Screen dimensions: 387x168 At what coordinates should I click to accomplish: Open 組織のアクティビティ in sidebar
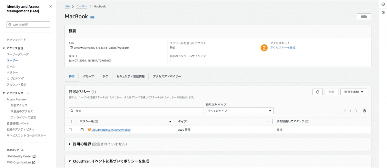tap(20, 129)
